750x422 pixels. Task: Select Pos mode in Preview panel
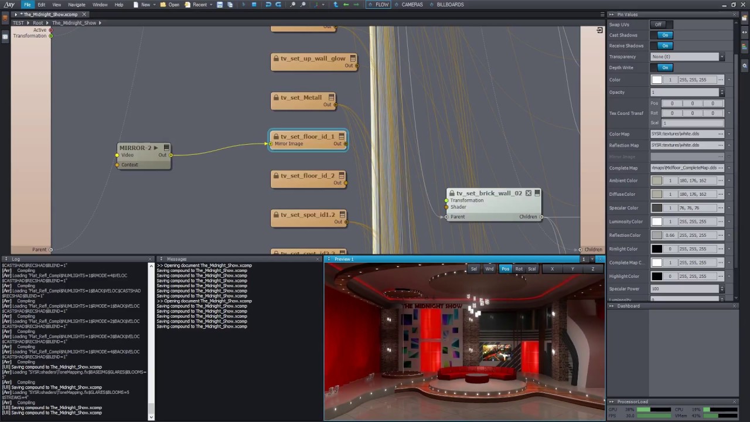[505, 269]
